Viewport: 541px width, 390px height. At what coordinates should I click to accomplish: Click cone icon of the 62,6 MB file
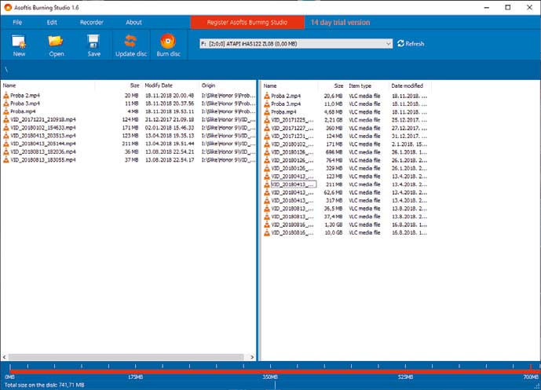click(x=267, y=192)
